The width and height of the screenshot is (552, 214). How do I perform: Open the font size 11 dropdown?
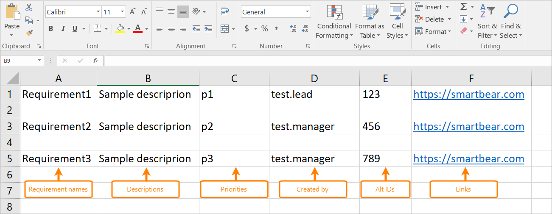coord(123,12)
